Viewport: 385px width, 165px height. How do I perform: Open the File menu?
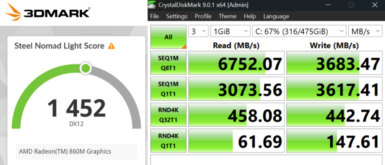[155, 16]
